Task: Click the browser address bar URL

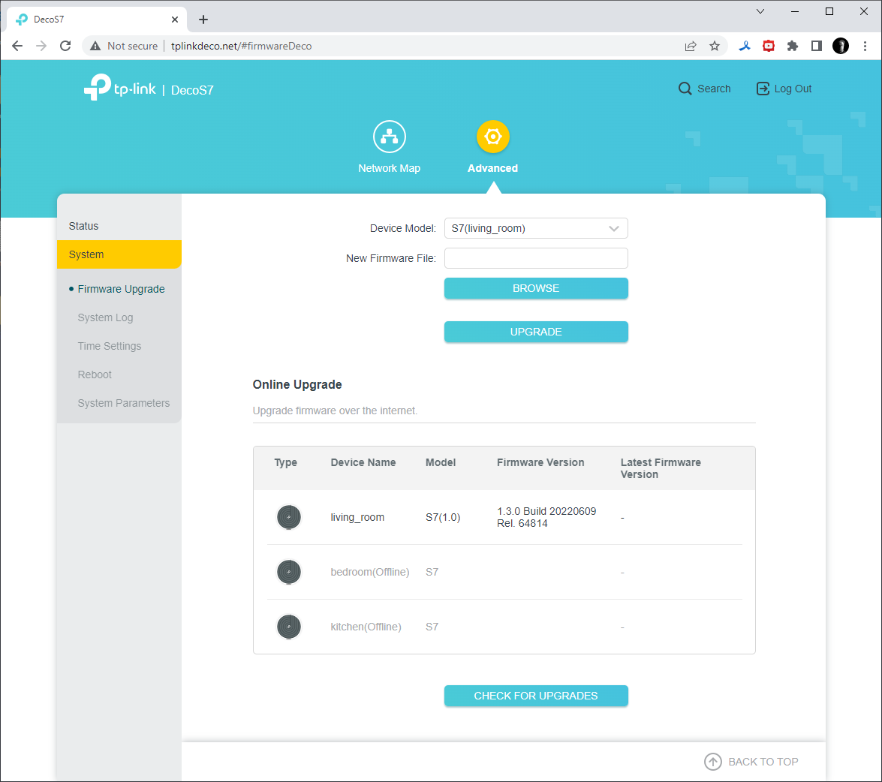Action: pyautogui.click(x=241, y=46)
